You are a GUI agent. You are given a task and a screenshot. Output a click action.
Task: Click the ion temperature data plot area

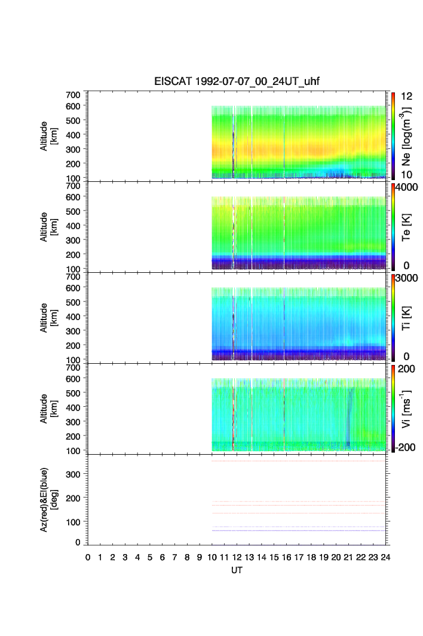(x=299, y=324)
